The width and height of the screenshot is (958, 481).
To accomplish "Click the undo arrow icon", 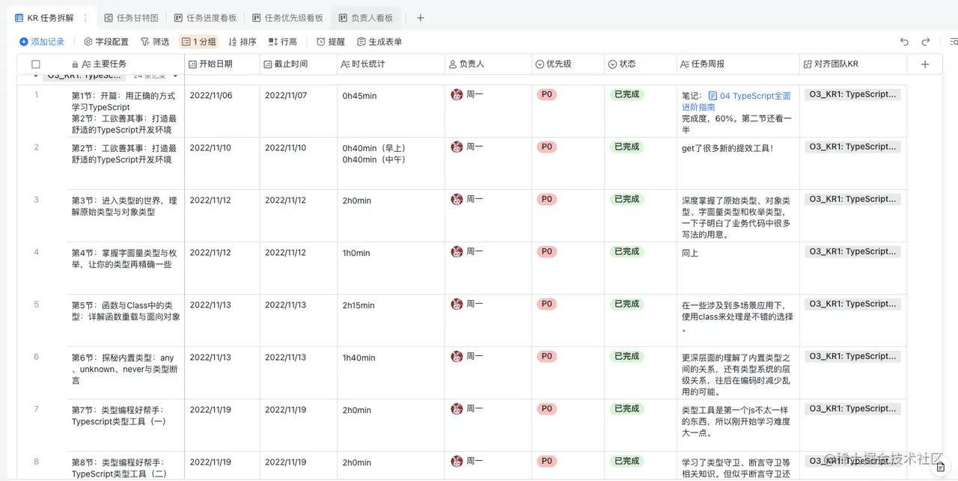I will click(904, 41).
